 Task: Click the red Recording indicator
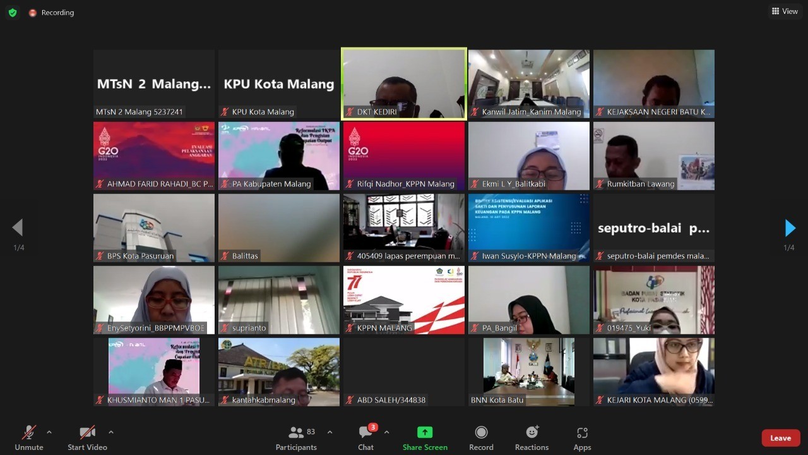(51, 13)
